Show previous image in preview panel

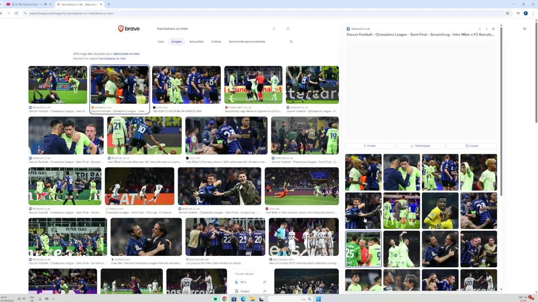coord(480,29)
